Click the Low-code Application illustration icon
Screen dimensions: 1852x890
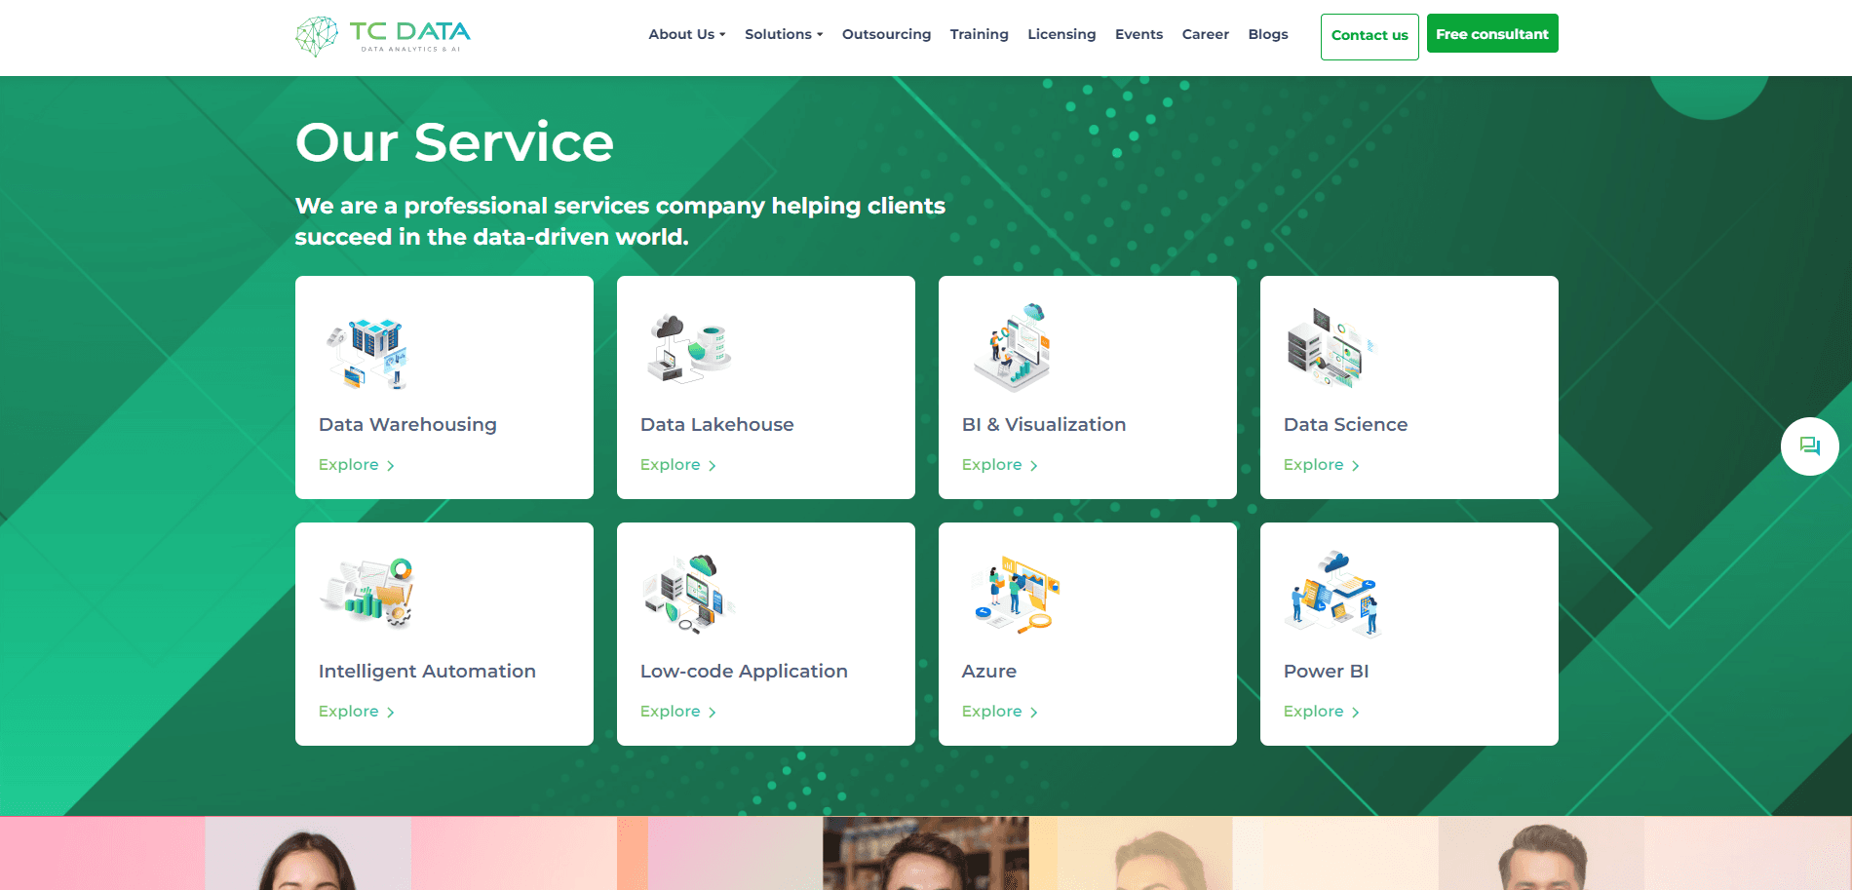pos(689,595)
